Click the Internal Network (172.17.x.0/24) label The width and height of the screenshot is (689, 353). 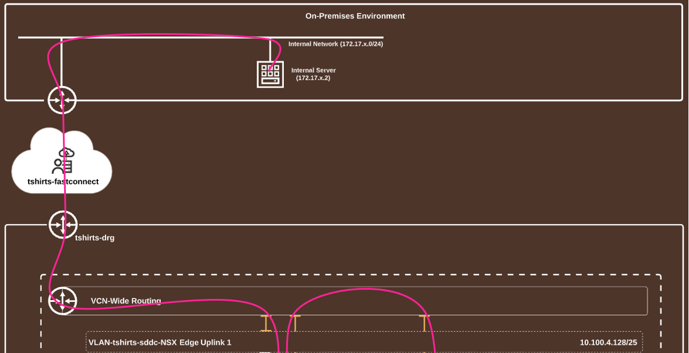pos(335,44)
